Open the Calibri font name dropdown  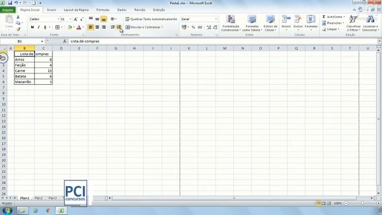click(58, 19)
